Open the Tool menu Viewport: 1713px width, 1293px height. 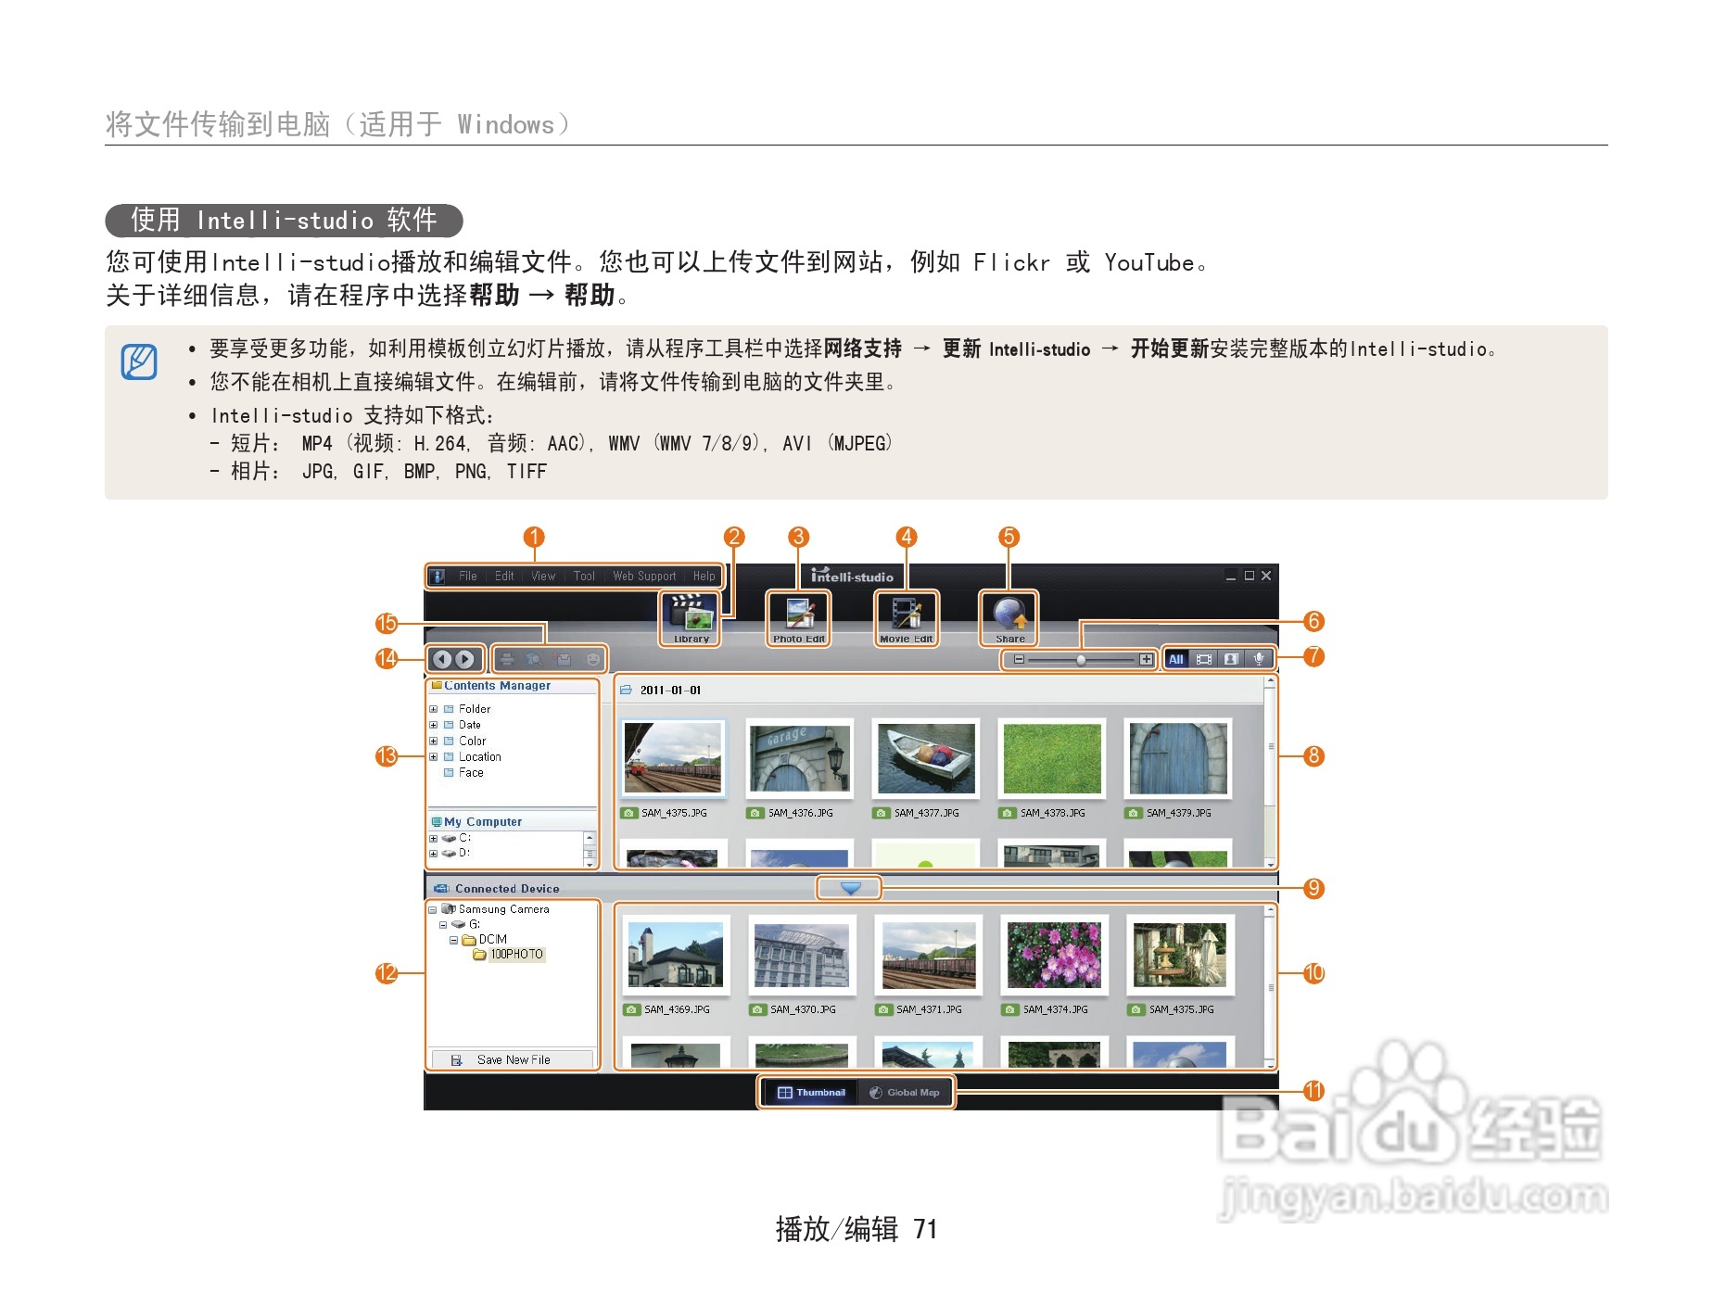pyautogui.click(x=584, y=577)
